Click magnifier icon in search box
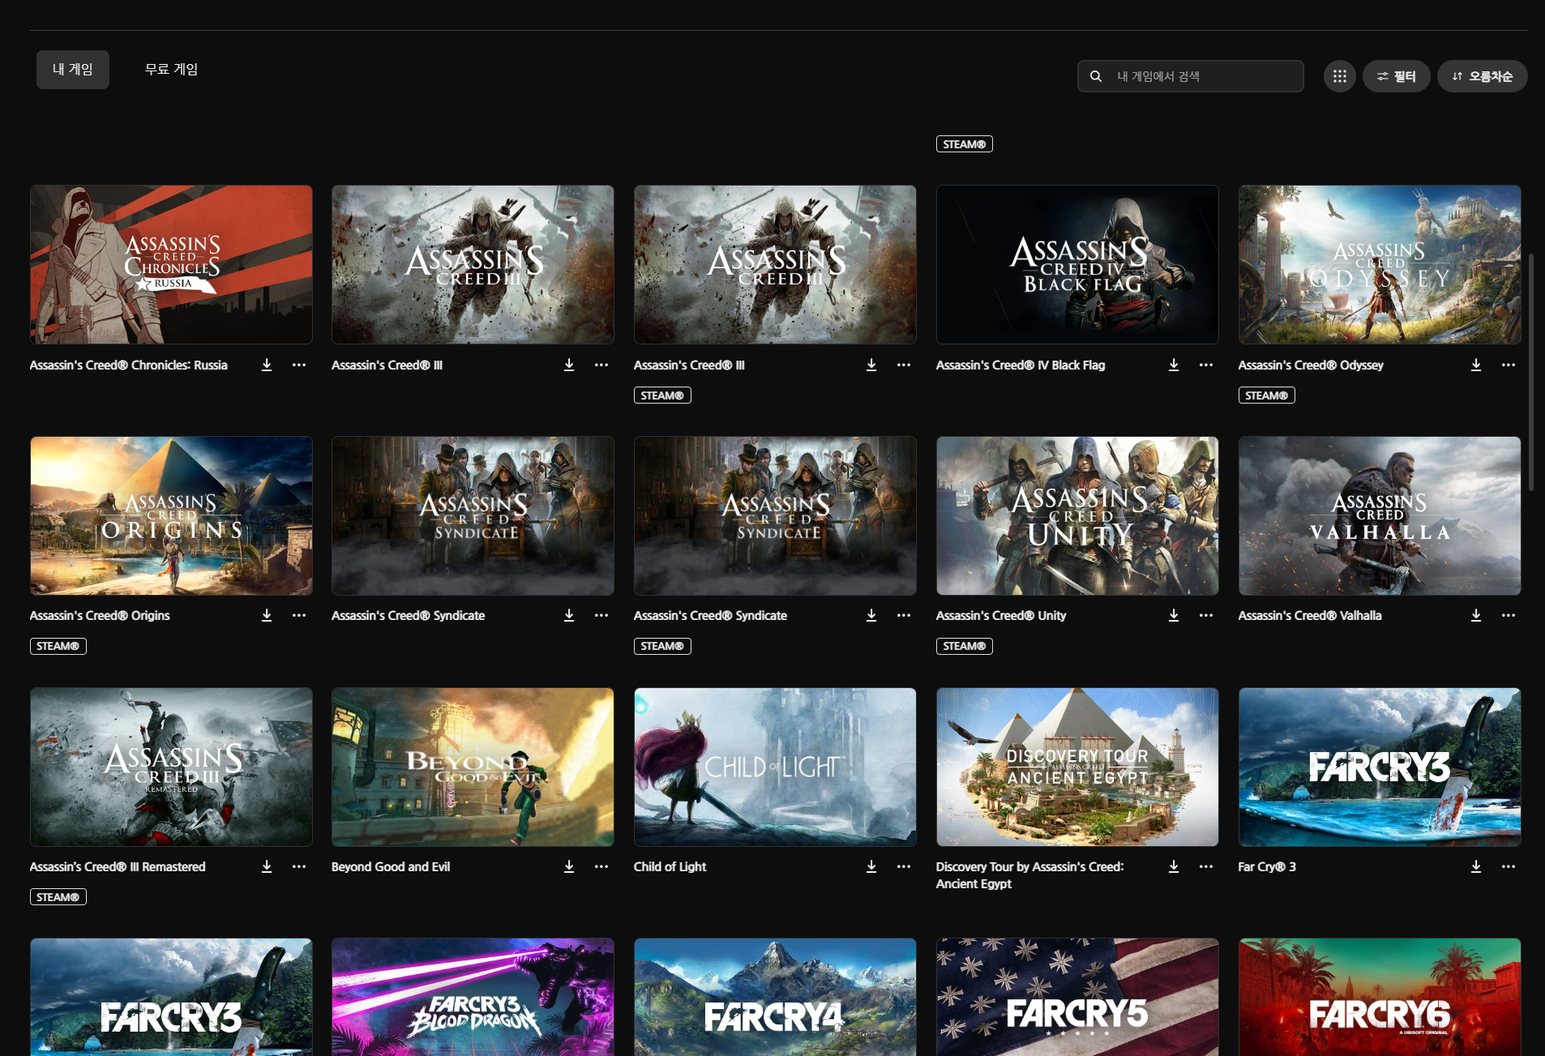This screenshot has height=1056, width=1545. [1096, 76]
